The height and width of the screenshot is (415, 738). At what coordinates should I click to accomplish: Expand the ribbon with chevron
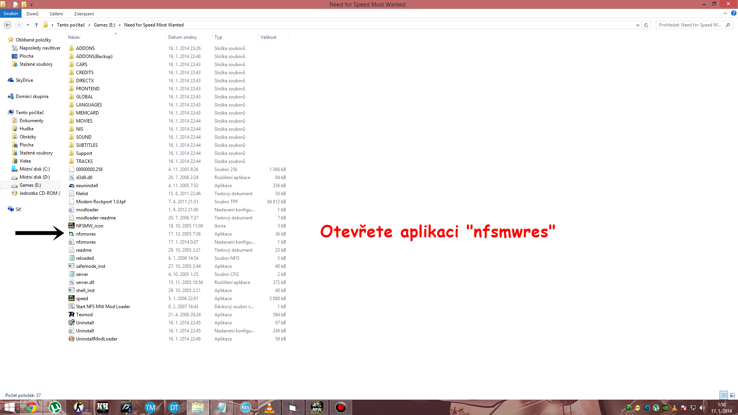pos(725,13)
